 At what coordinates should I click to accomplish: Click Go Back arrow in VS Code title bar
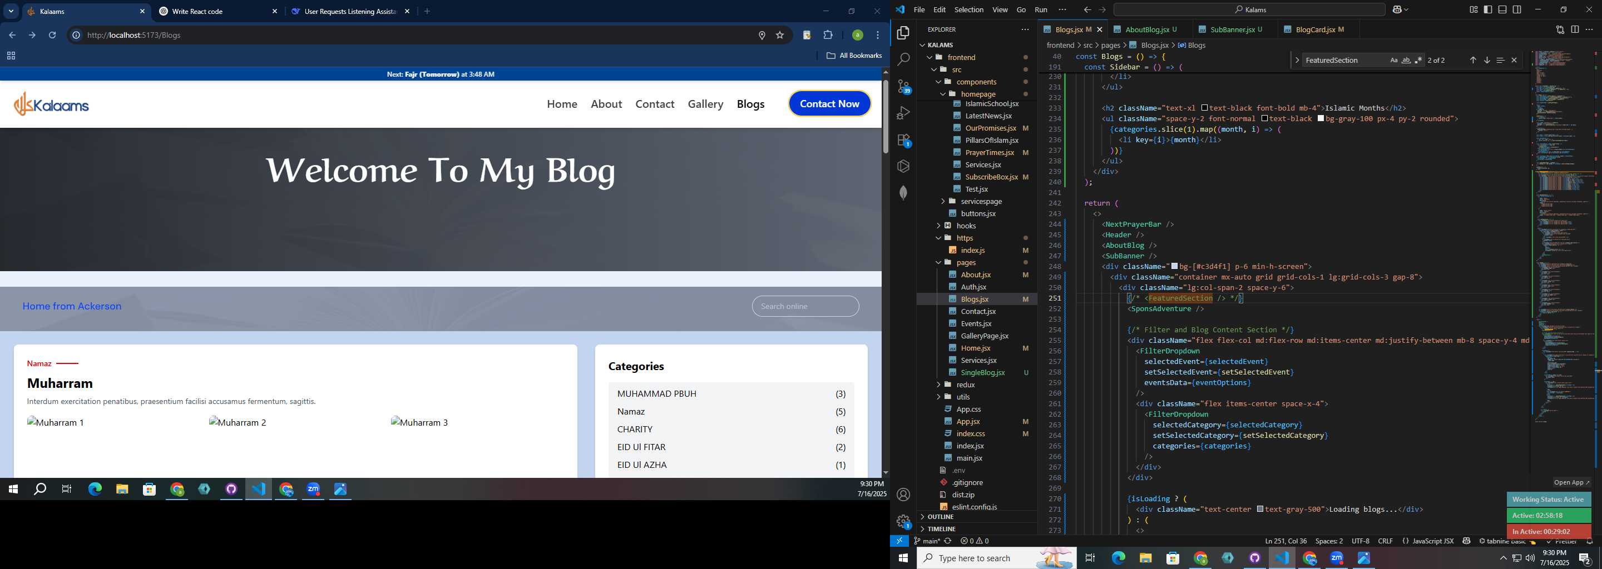1087,9
